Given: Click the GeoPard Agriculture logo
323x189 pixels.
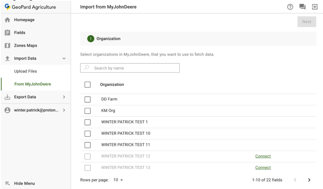Looking at the screenshot, I should [7, 7].
